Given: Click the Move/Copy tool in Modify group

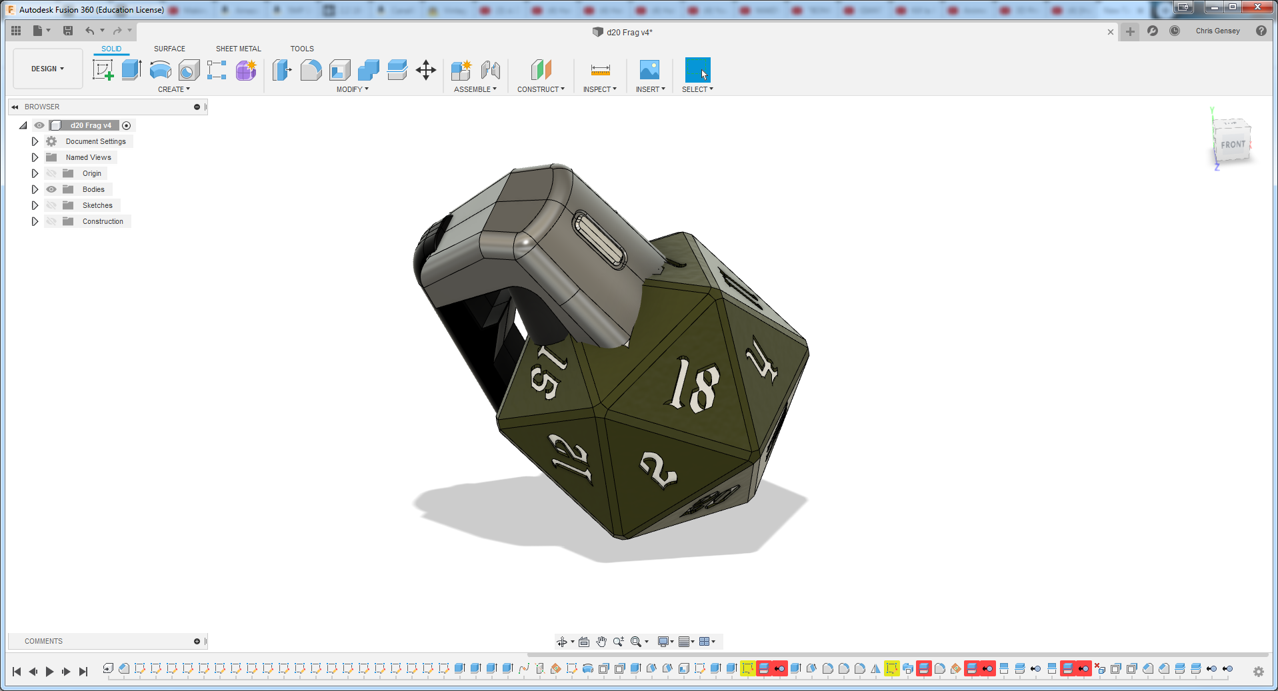Looking at the screenshot, I should coord(427,69).
